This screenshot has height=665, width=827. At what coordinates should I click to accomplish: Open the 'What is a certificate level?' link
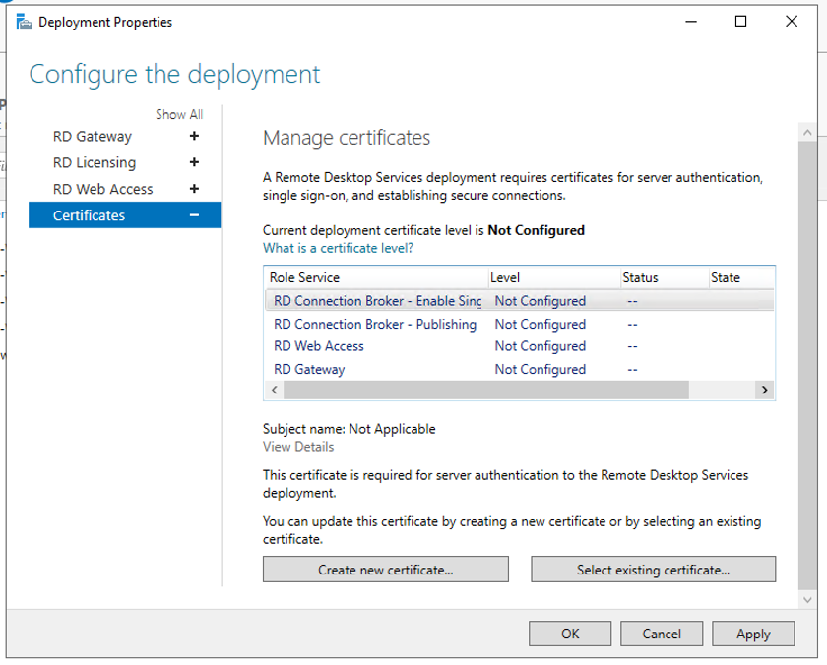tap(338, 249)
